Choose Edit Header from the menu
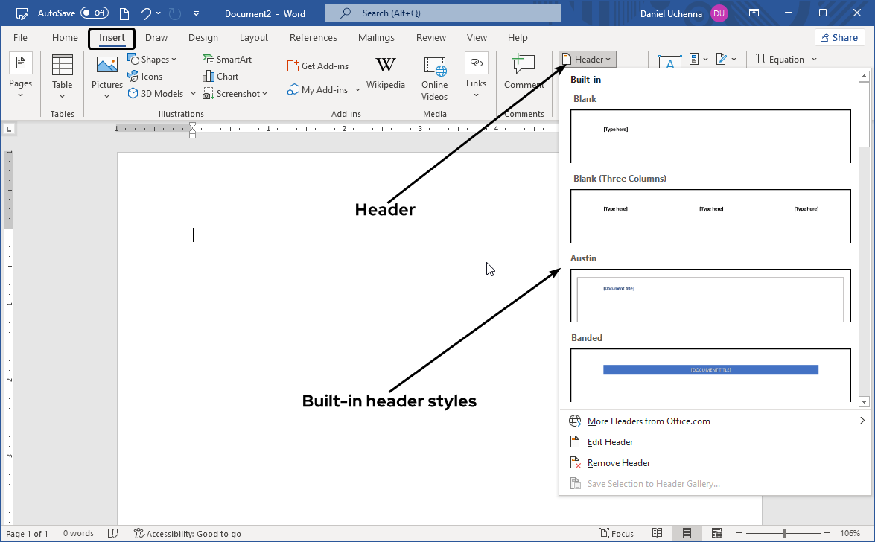The image size is (875, 542). click(610, 442)
